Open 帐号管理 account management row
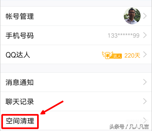Viewport: 152px width, 131px height. coord(76,16)
